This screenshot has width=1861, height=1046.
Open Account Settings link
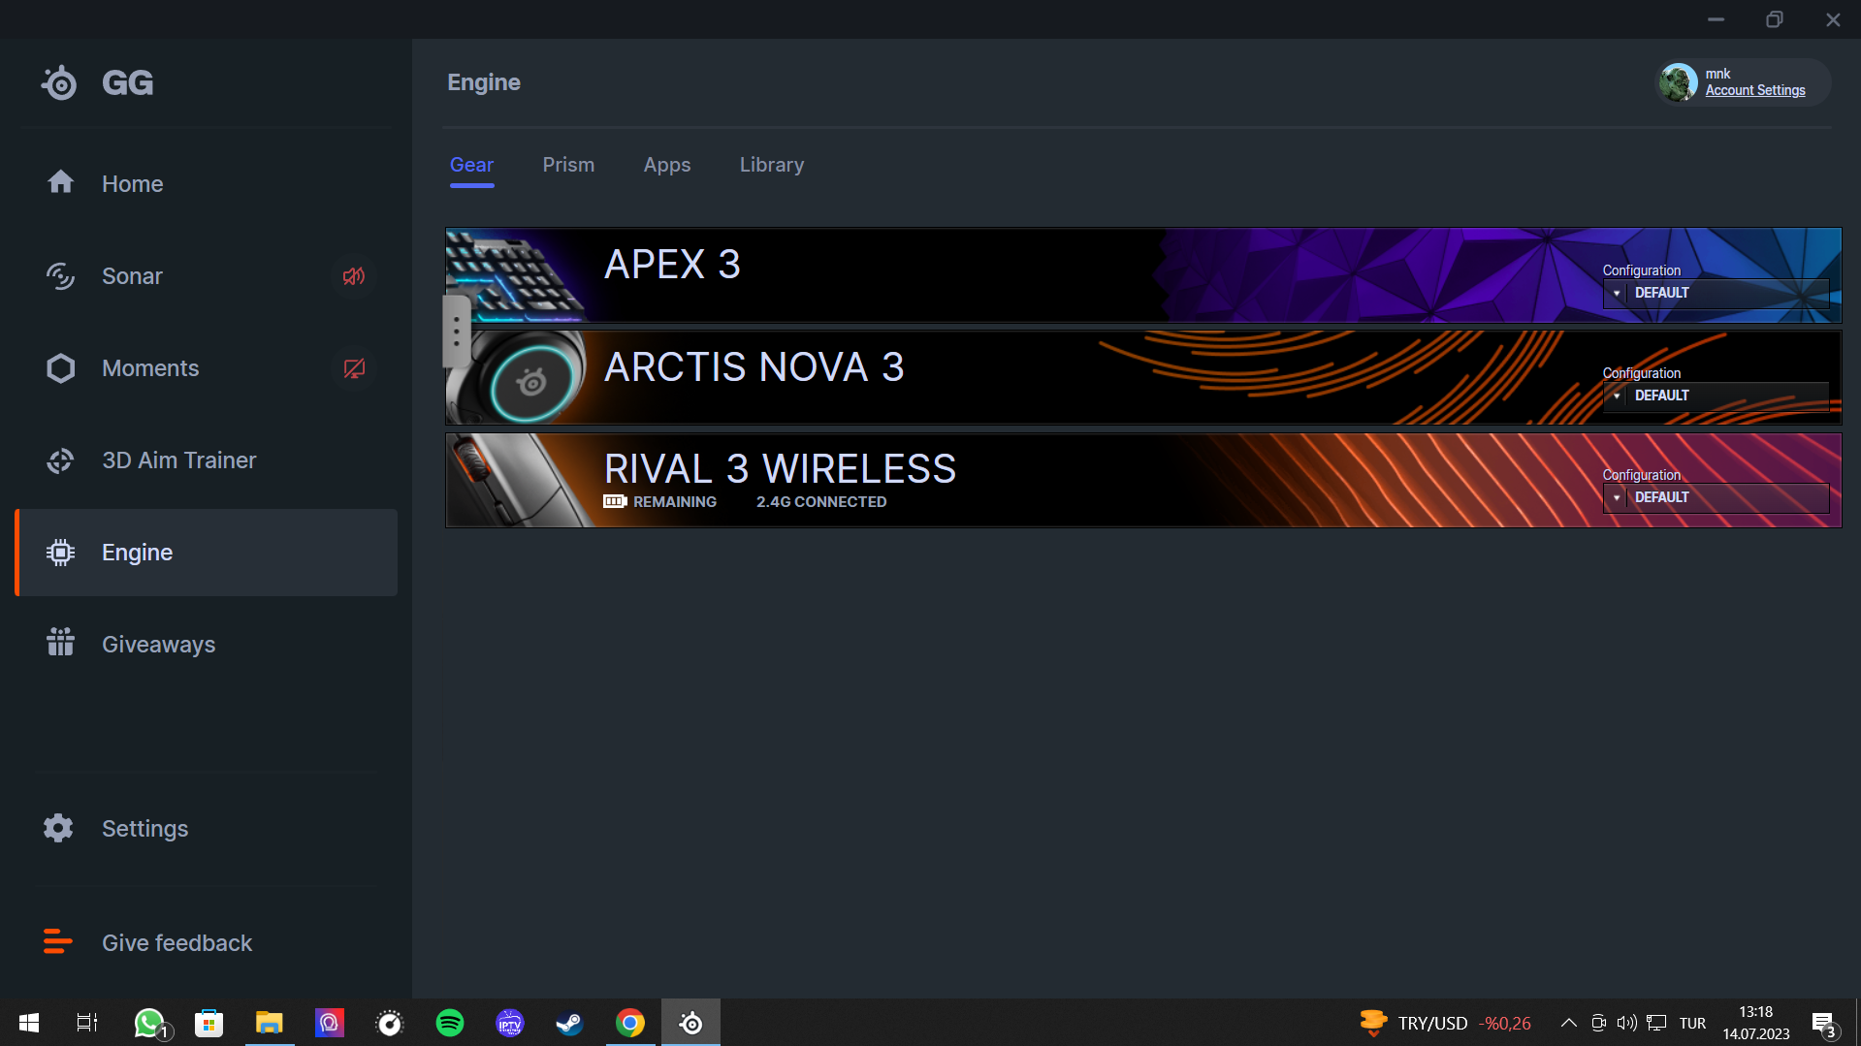coord(1755,90)
